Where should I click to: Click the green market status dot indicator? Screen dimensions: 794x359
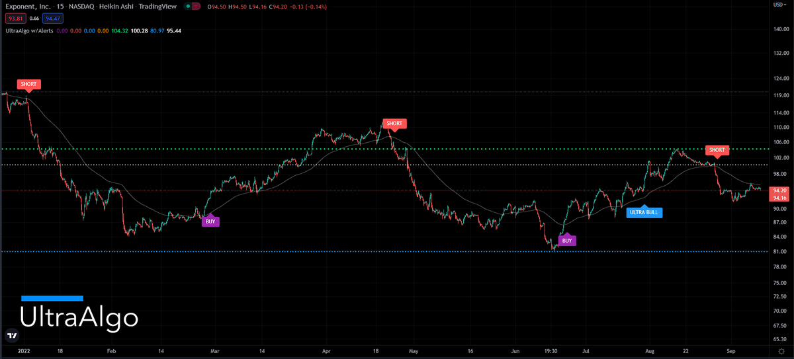coord(189,7)
